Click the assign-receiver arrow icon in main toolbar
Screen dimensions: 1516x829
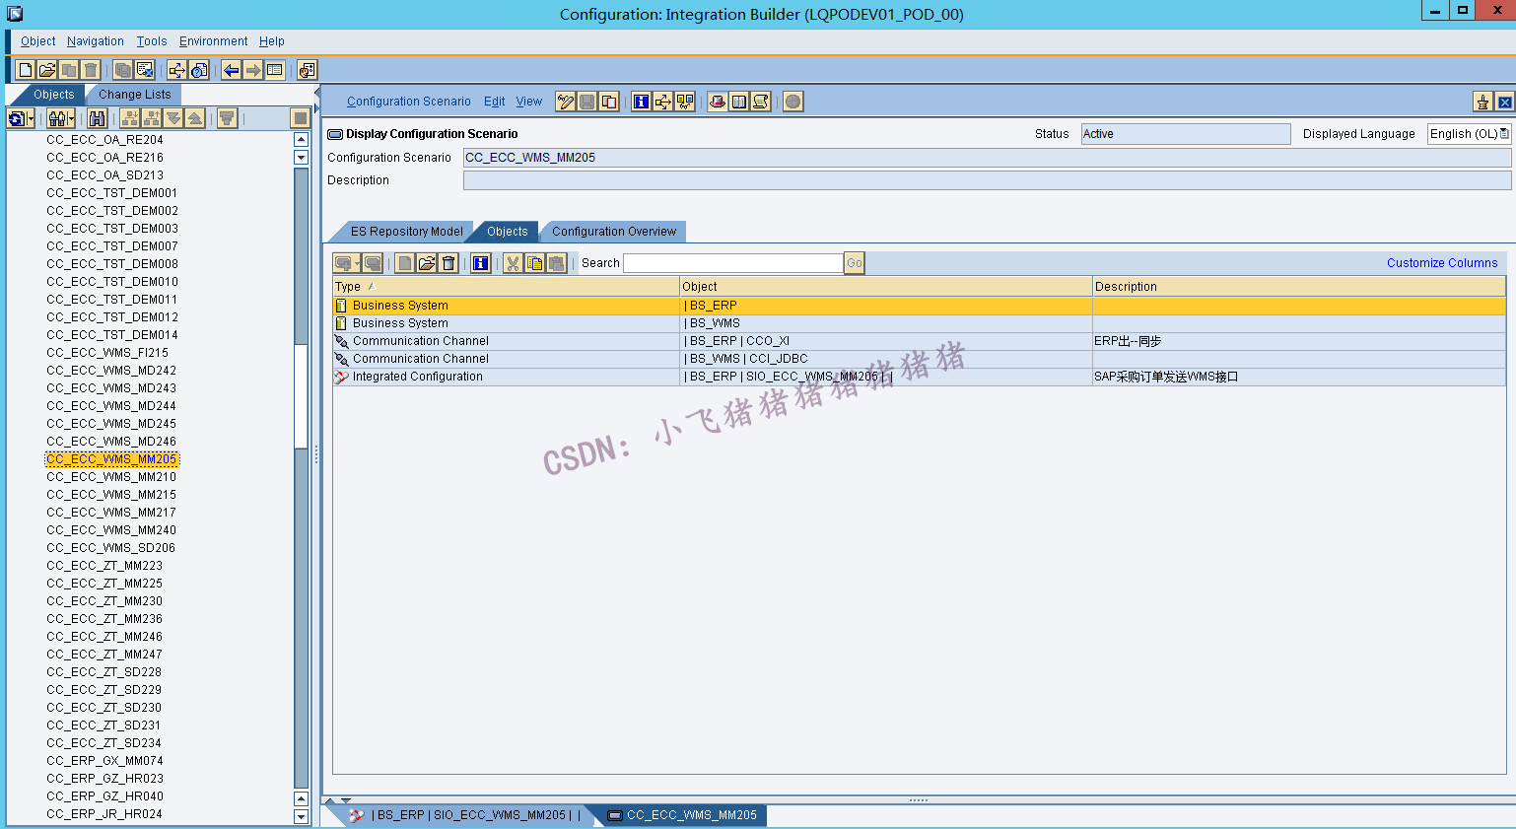176,70
